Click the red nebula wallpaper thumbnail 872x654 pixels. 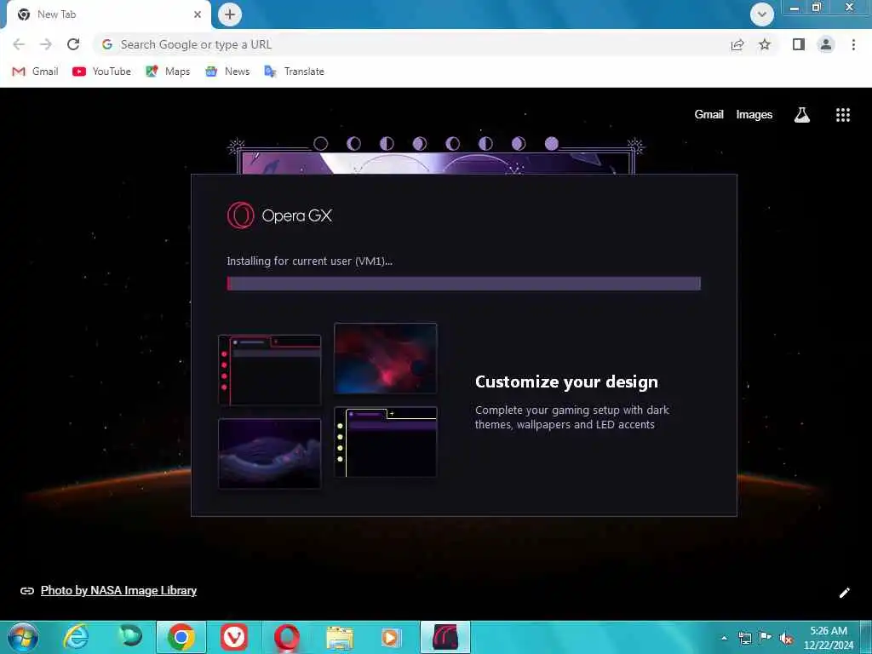[386, 359]
